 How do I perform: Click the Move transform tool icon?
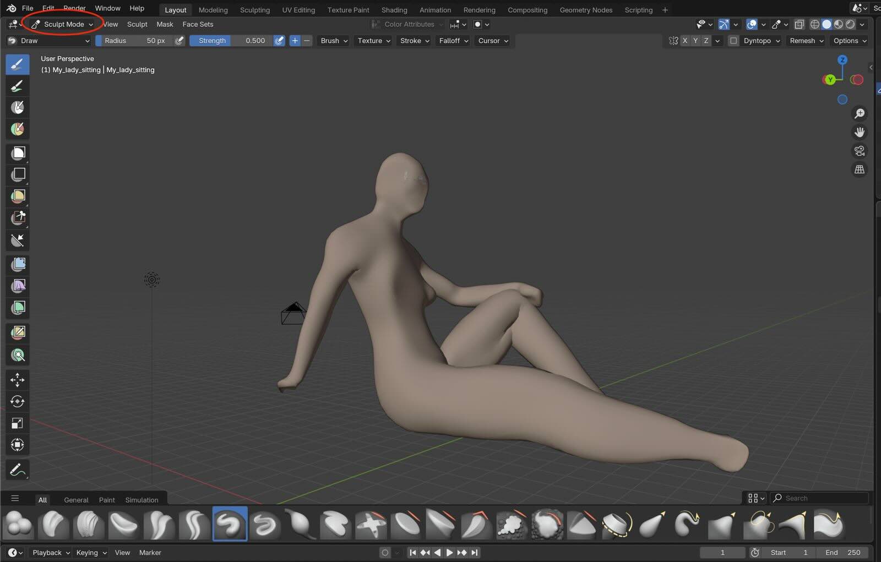[18, 380]
